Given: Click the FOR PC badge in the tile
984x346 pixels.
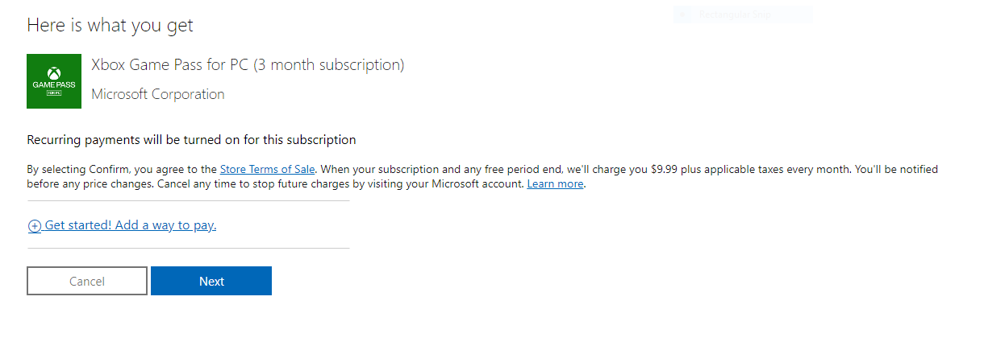Looking at the screenshot, I should 54,93.
